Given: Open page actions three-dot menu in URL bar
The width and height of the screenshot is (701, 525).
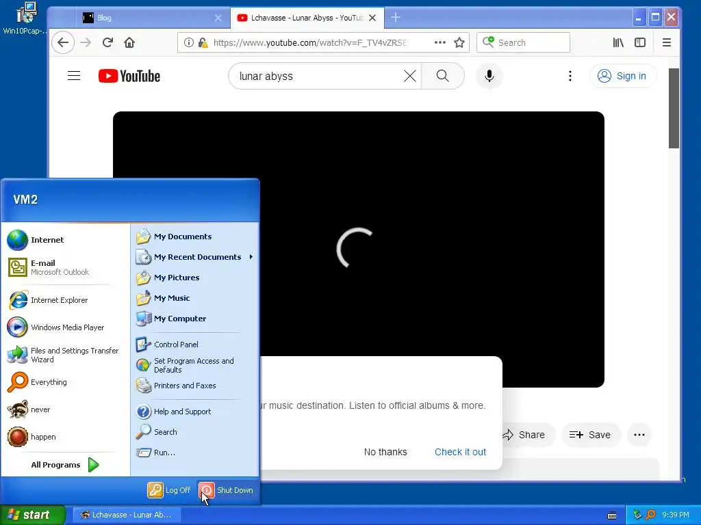Looking at the screenshot, I should [440, 43].
